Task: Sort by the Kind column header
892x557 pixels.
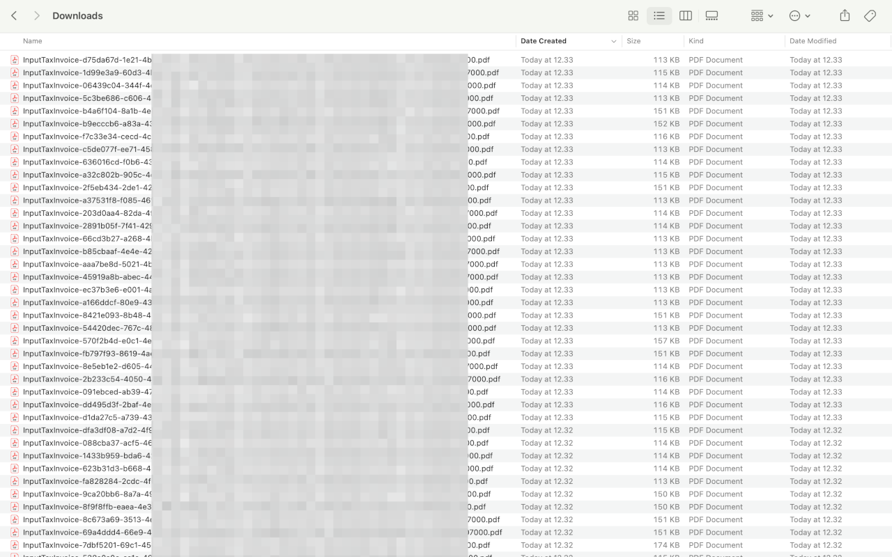Action: tap(696, 41)
